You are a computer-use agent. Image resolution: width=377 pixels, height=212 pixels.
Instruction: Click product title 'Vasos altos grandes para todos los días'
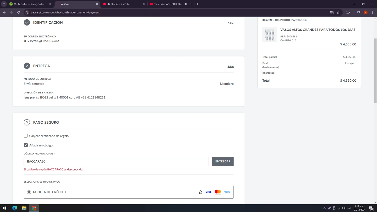point(318,30)
